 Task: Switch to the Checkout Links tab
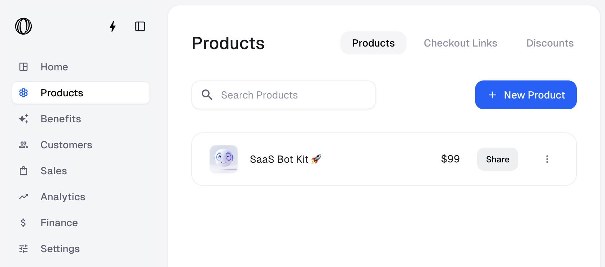coord(460,43)
